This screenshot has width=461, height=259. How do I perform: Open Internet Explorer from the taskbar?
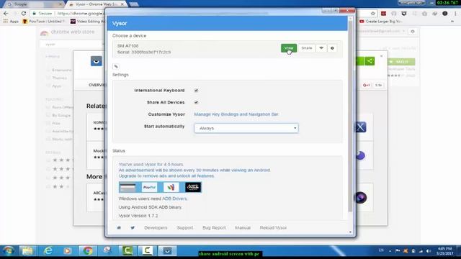48,251
